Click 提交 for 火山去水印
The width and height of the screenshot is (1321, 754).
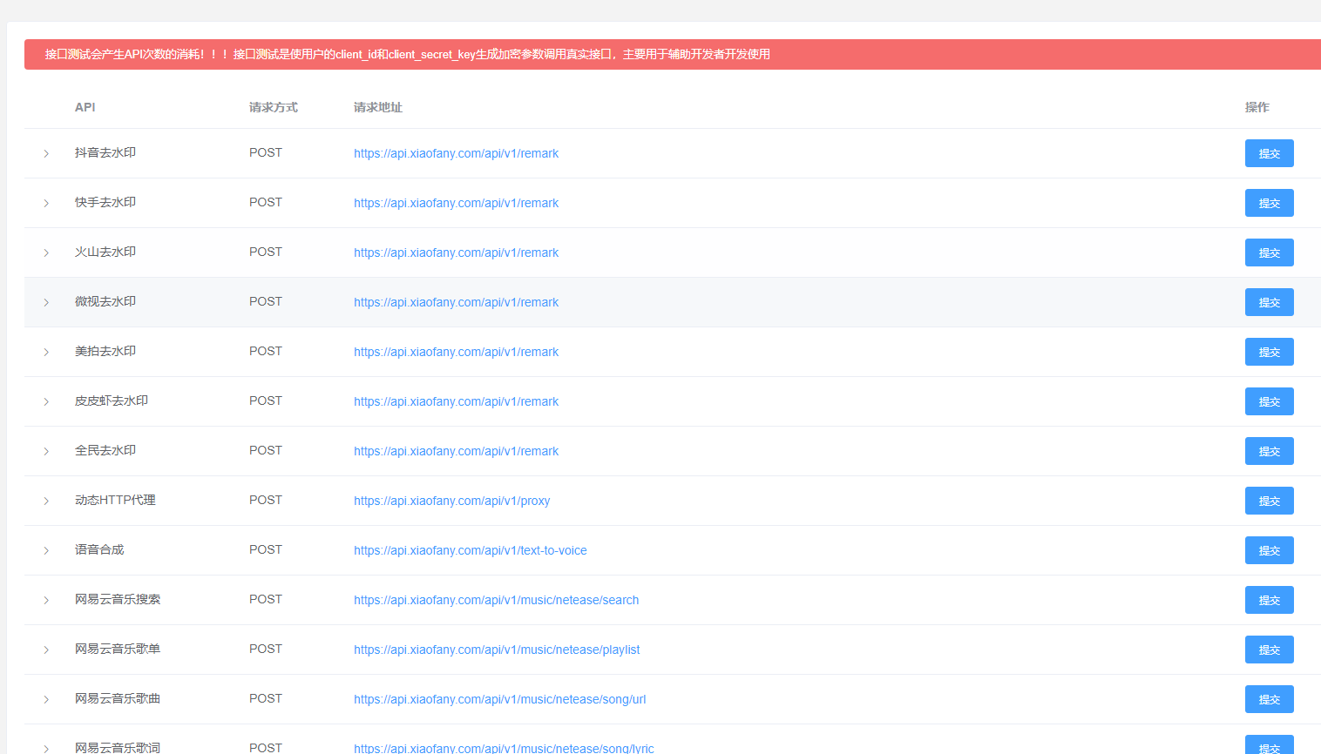[x=1269, y=252]
